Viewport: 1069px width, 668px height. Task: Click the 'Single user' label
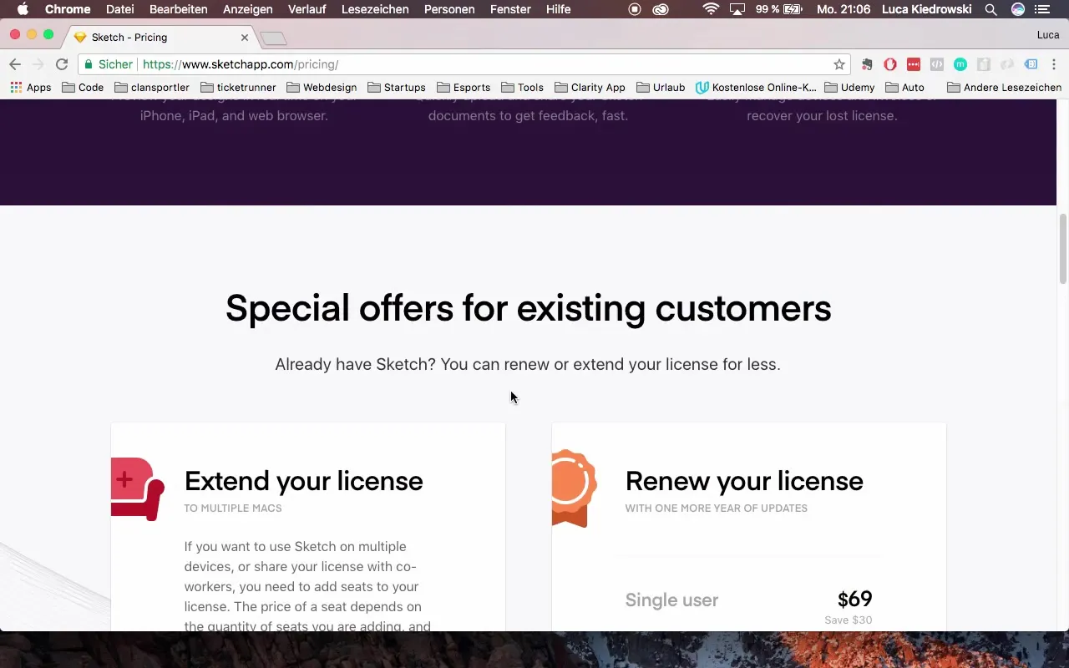[x=671, y=600]
